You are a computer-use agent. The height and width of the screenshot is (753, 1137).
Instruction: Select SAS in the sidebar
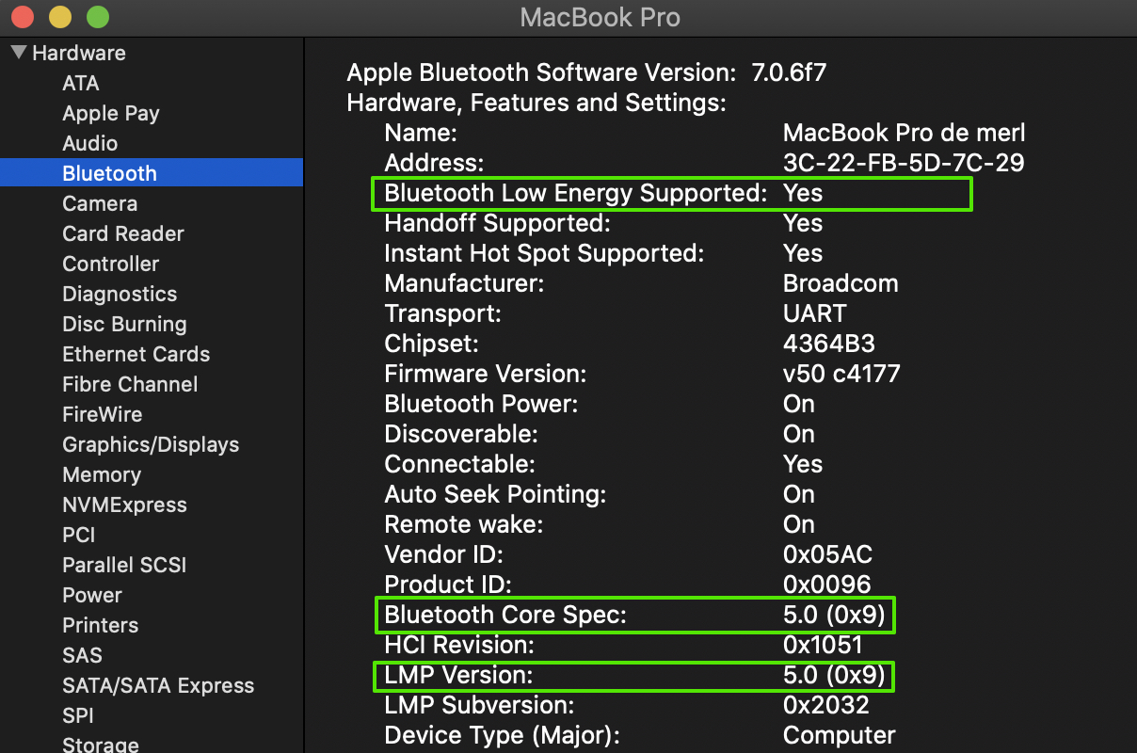click(82, 655)
